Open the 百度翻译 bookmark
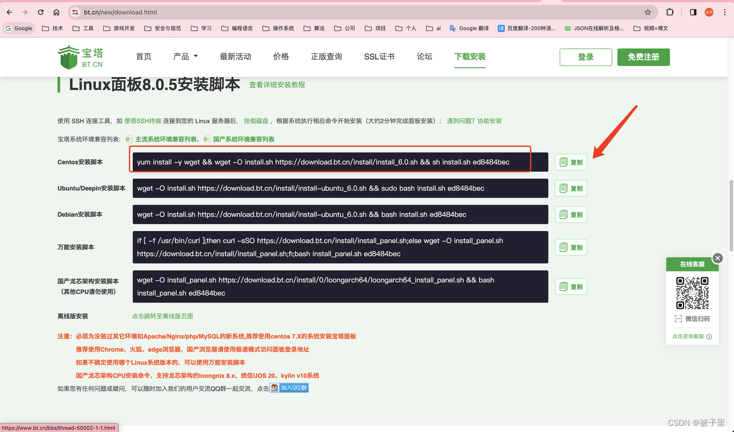Screen dimensions: 734x432 pyautogui.click(x=526, y=28)
